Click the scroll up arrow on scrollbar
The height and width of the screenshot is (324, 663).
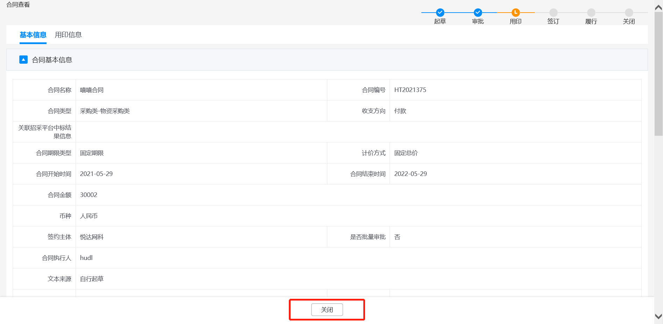(x=658, y=7)
